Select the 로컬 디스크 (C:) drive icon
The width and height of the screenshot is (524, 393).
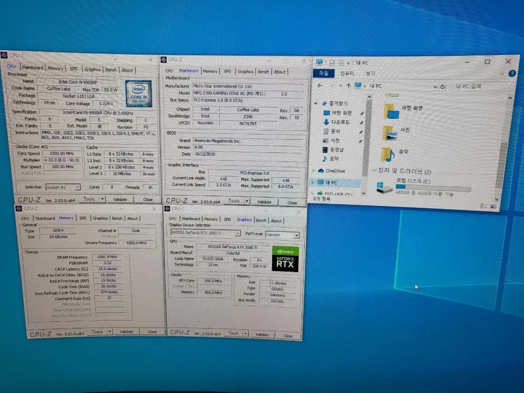pyautogui.click(x=385, y=187)
